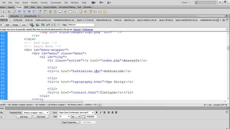
Task: Open the Commands menu
Action: coord(56,3)
